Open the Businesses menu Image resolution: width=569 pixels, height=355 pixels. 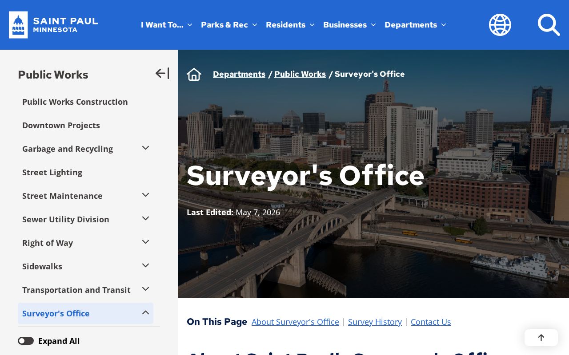click(x=349, y=25)
